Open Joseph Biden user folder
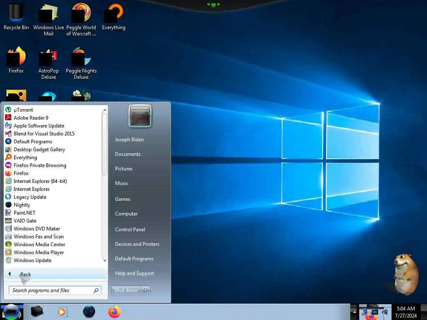Image resolution: width=427 pixels, height=320 pixels. click(x=129, y=140)
